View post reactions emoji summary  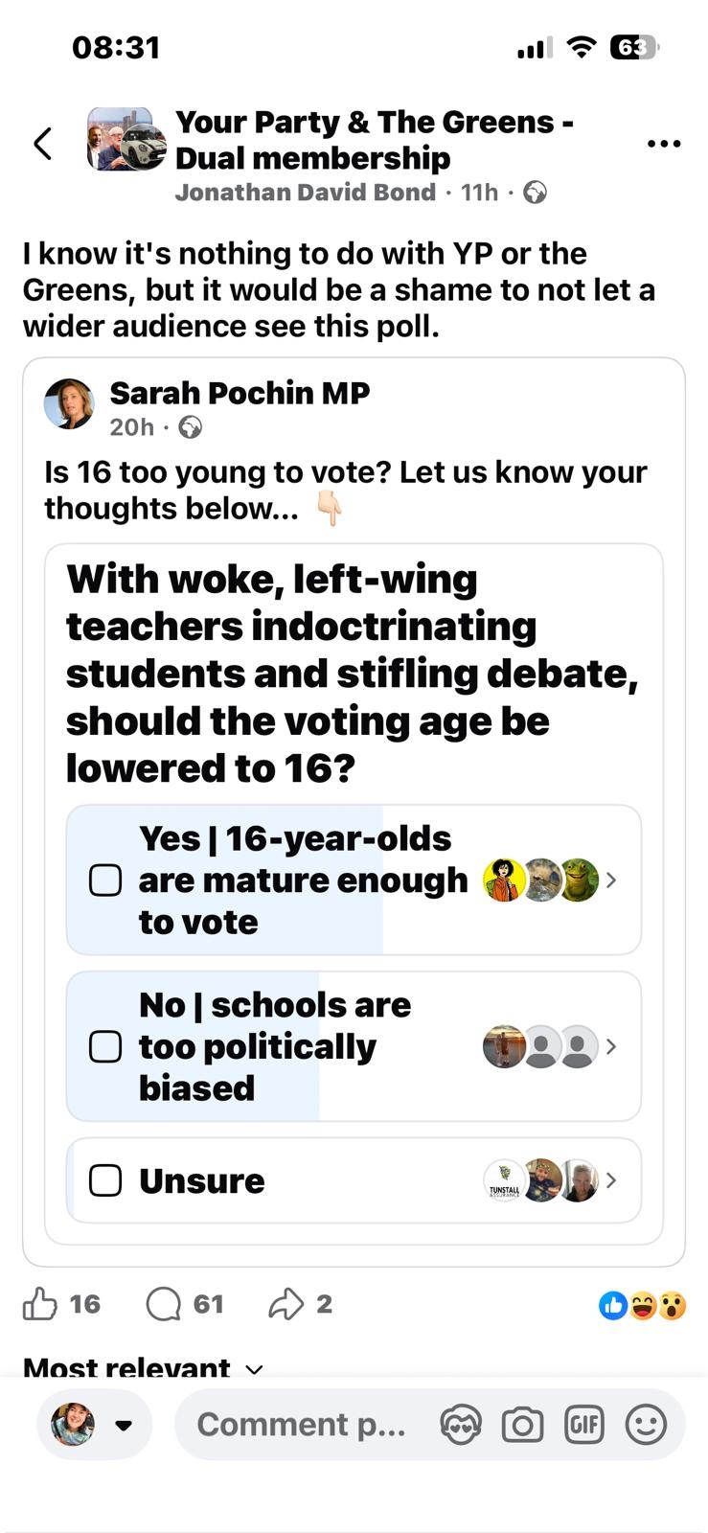coord(642,1305)
